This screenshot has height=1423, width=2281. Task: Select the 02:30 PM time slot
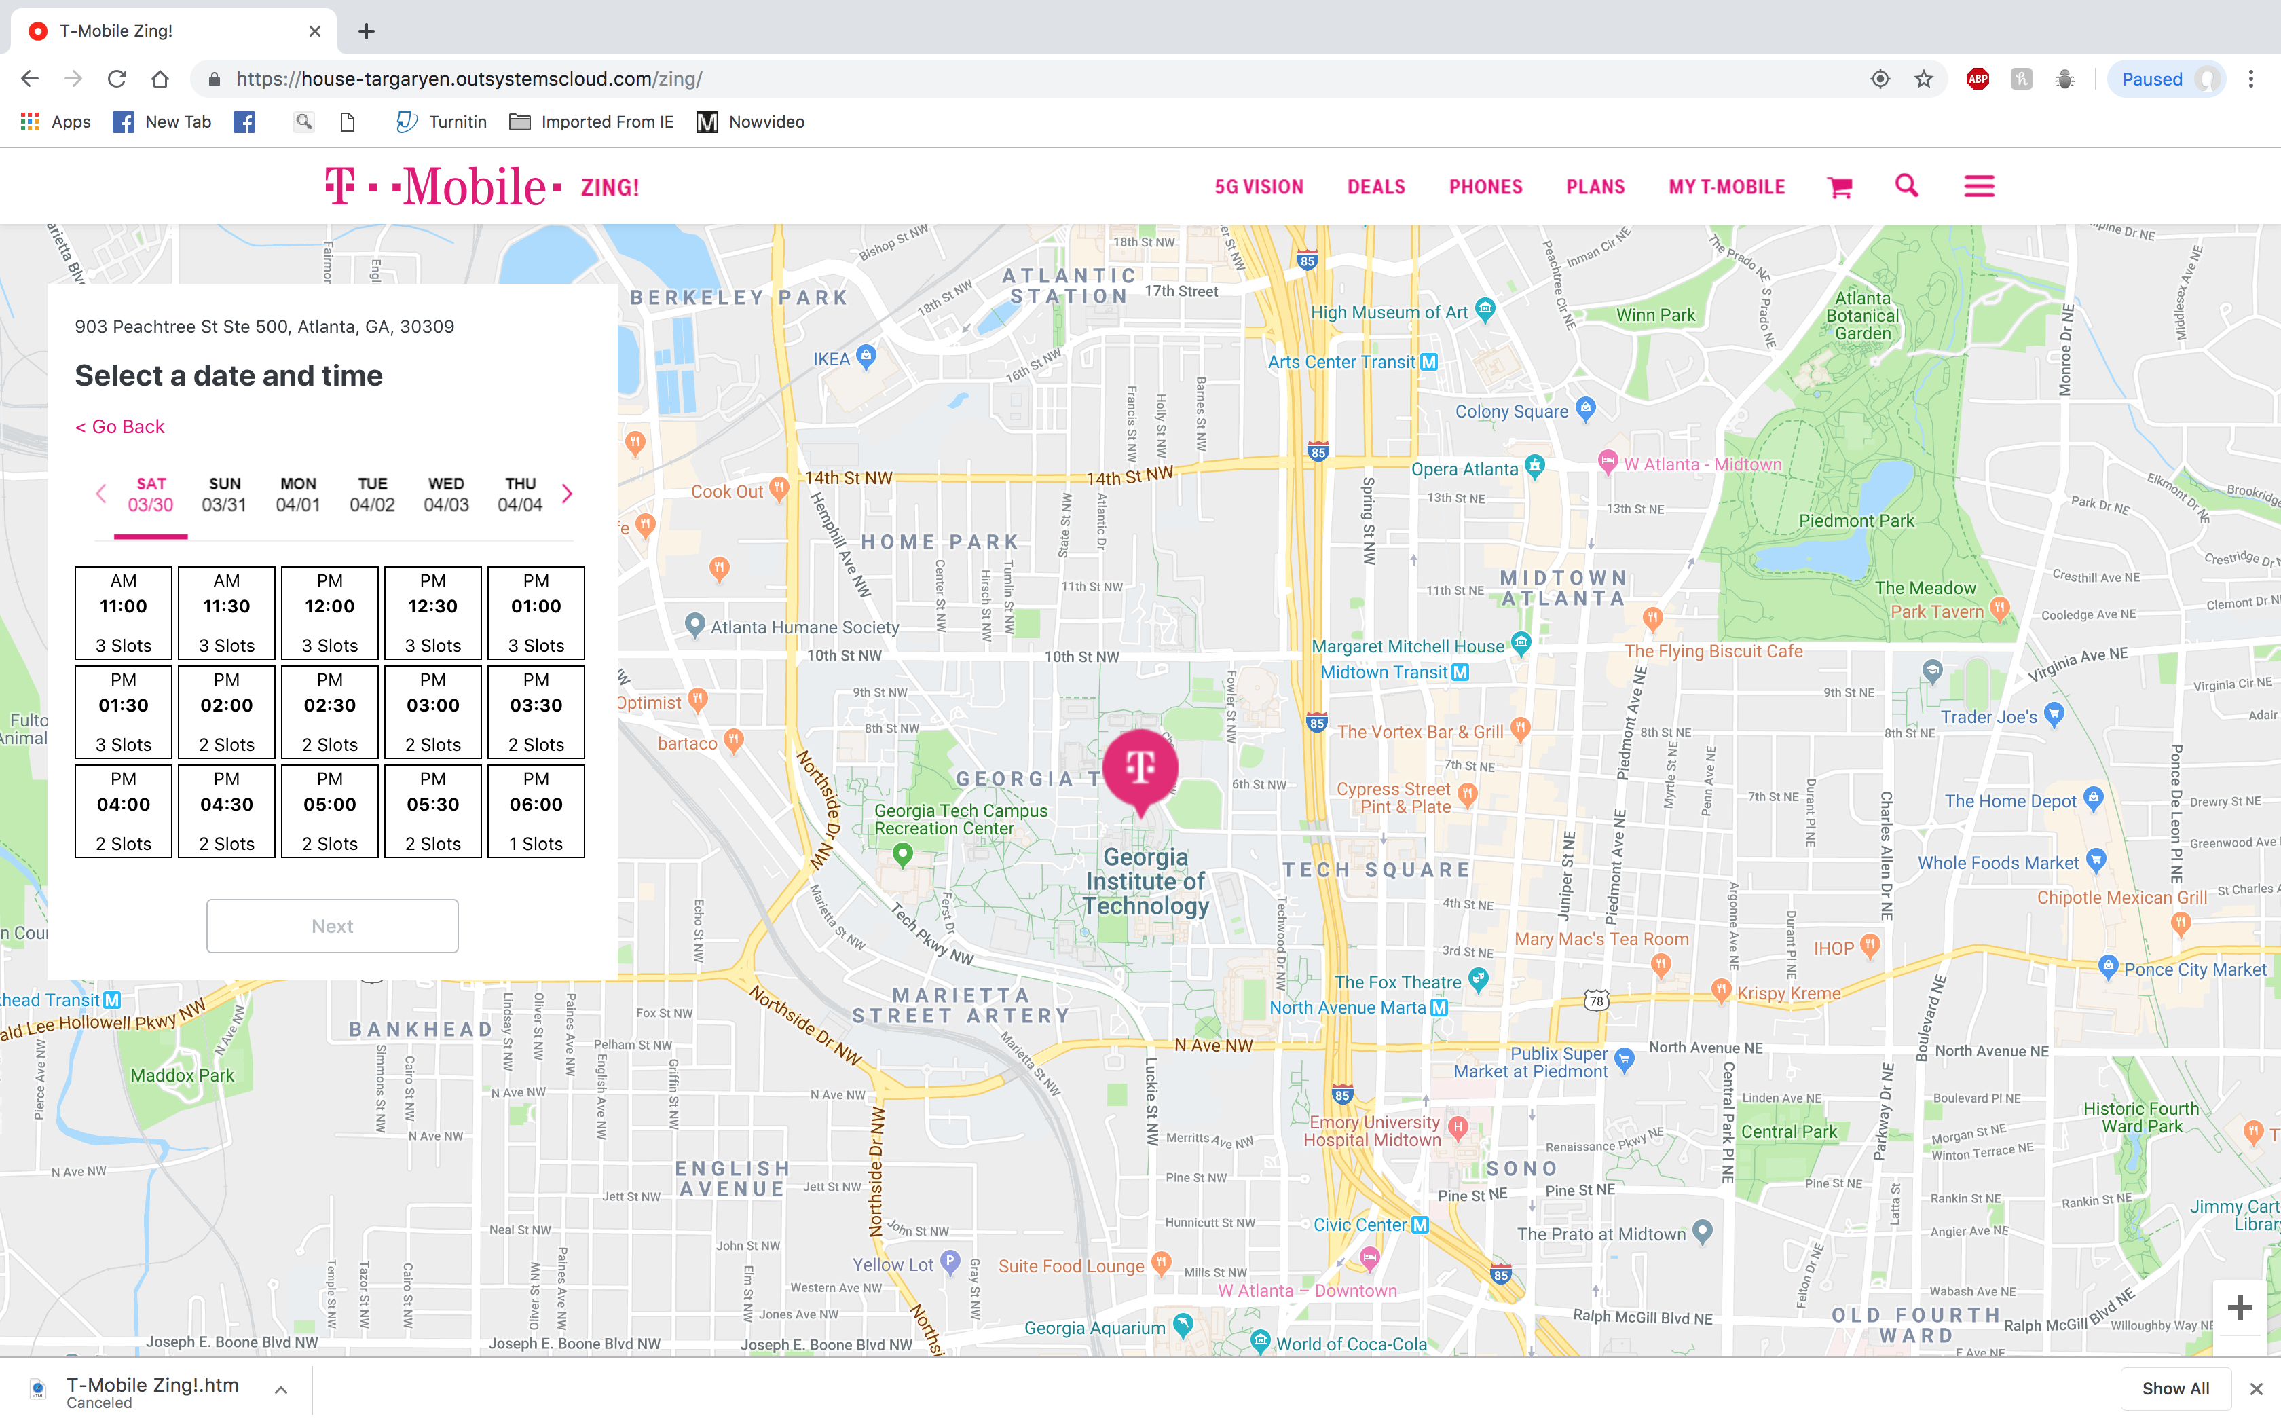(329, 712)
